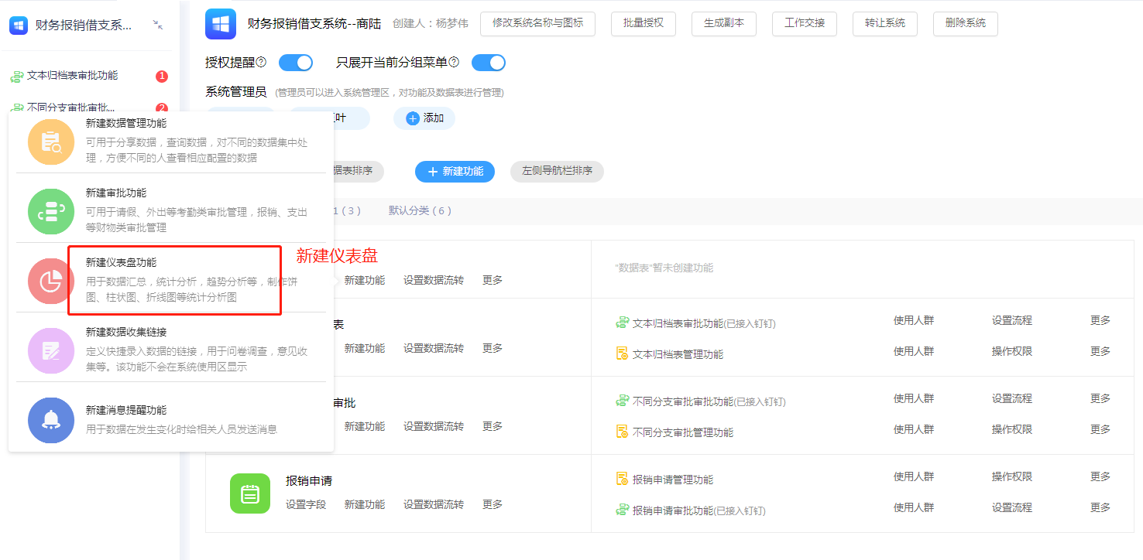The width and height of the screenshot is (1143, 560).
Task: Click 设置数据流转 under 报销申请
Action: coord(434,504)
